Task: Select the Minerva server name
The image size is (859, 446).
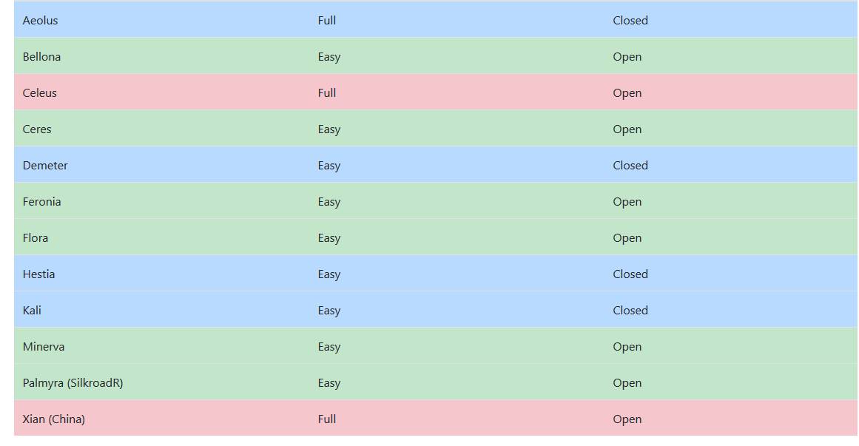Action: [x=44, y=347]
